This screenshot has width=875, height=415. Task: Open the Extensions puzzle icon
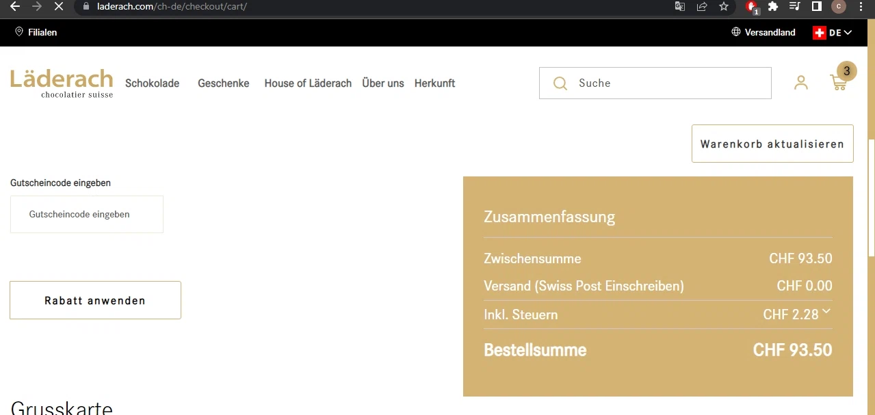[773, 7]
